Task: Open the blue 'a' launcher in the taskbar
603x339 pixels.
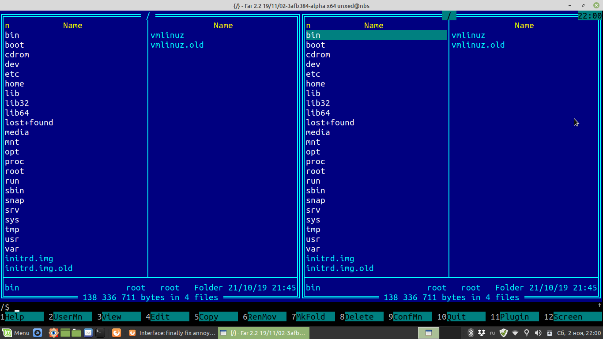Action: pyautogui.click(x=38, y=333)
